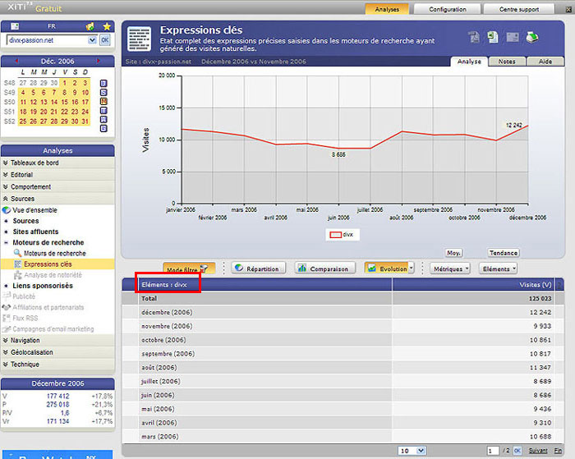Click page number input field
Screen dimensions: 575x459
(493, 451)
